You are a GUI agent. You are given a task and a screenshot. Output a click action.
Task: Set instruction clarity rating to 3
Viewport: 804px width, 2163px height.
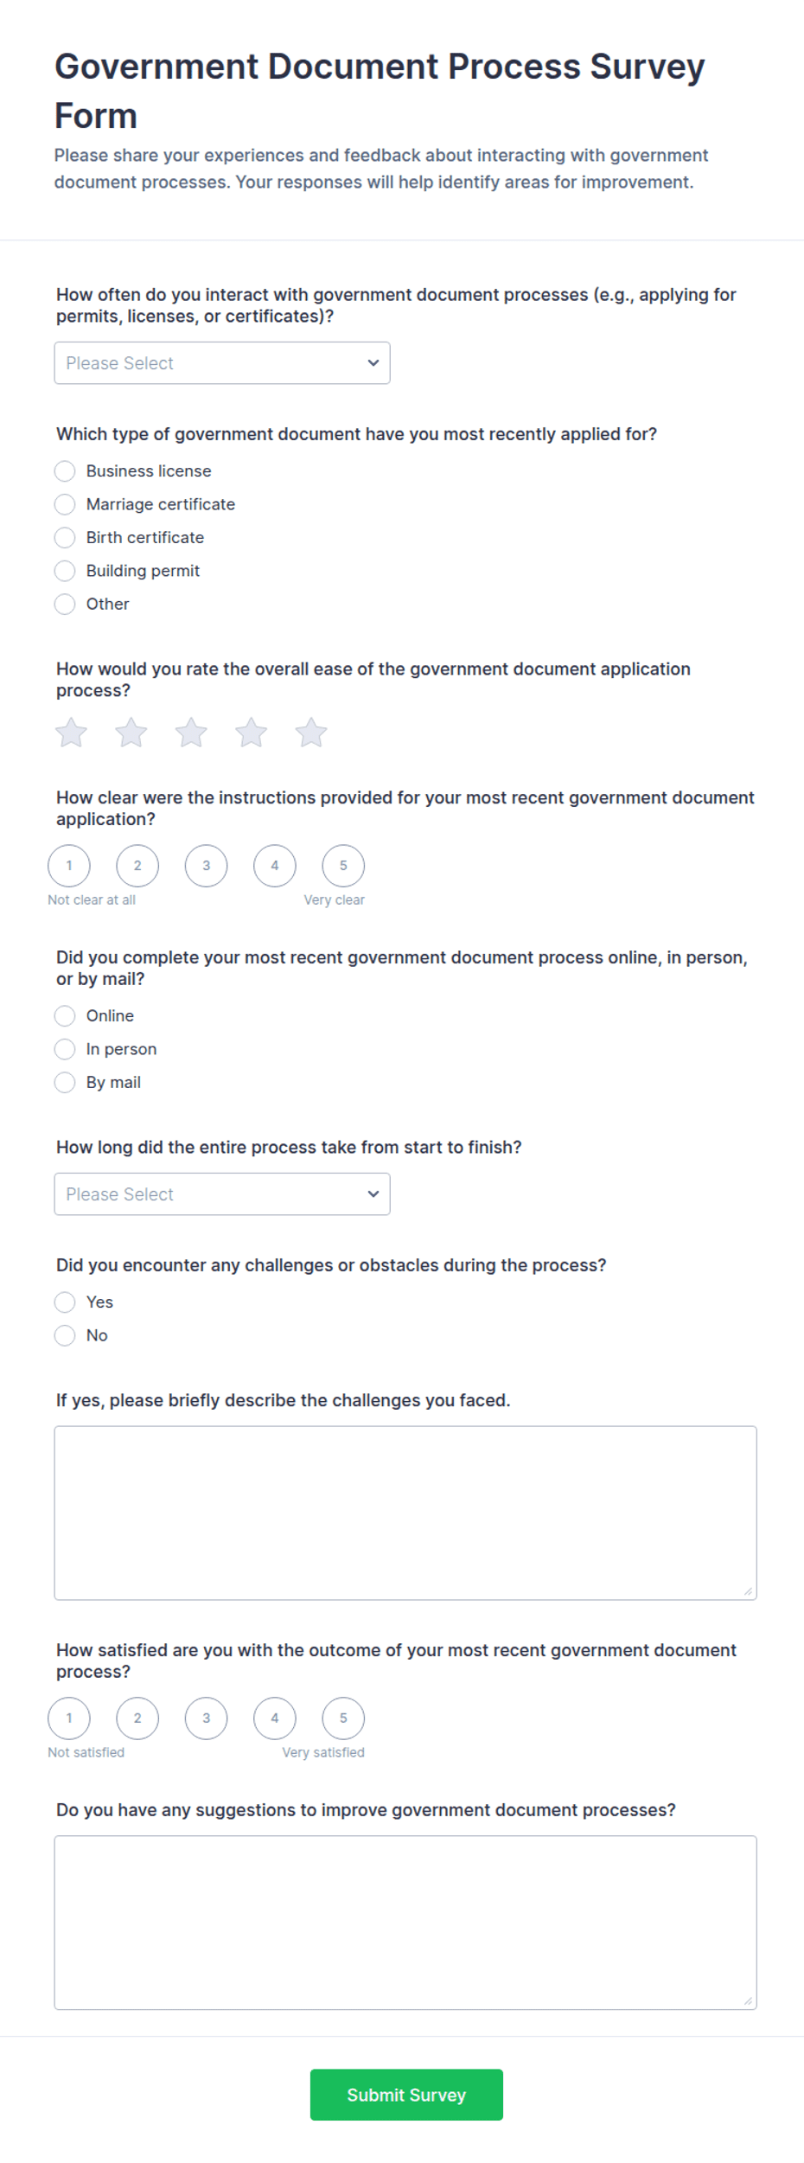[x=206, y=866]
